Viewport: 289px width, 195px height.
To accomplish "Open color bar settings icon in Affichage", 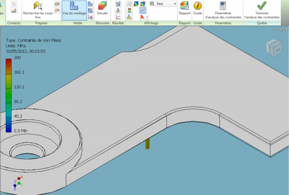I will (x=136, y=4).
